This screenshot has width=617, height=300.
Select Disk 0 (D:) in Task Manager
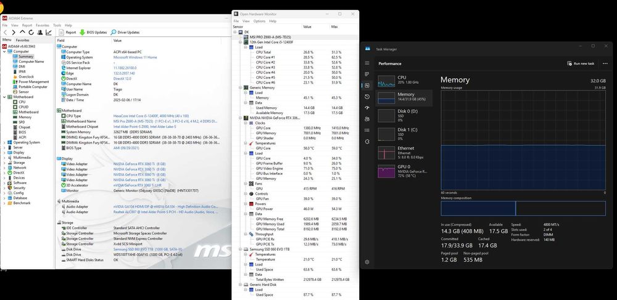(404, 115)
